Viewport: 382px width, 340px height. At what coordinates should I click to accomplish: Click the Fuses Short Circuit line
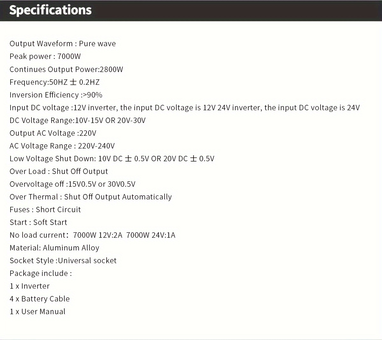tap(45, 210)
